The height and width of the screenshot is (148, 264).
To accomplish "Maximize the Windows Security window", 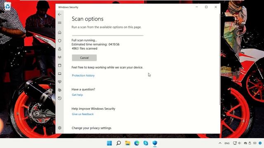I will pyautogui.click(x=206, y=7).
